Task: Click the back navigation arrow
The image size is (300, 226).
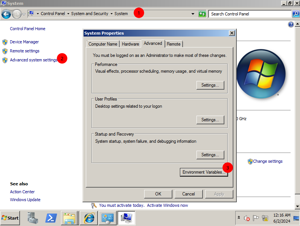Action: click(x=6, y=14)
